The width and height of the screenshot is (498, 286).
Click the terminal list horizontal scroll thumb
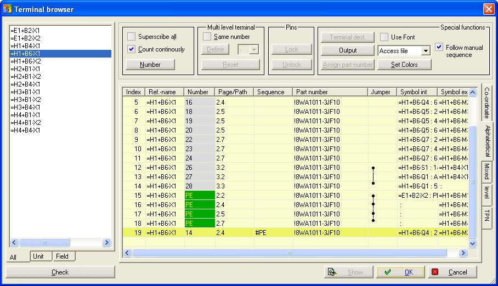tap(44, 243)
